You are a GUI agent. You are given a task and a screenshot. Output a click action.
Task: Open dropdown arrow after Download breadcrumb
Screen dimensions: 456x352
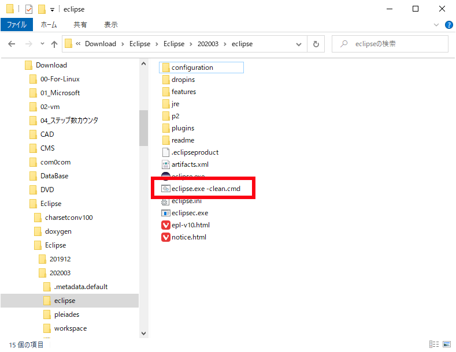coord(123,44)
